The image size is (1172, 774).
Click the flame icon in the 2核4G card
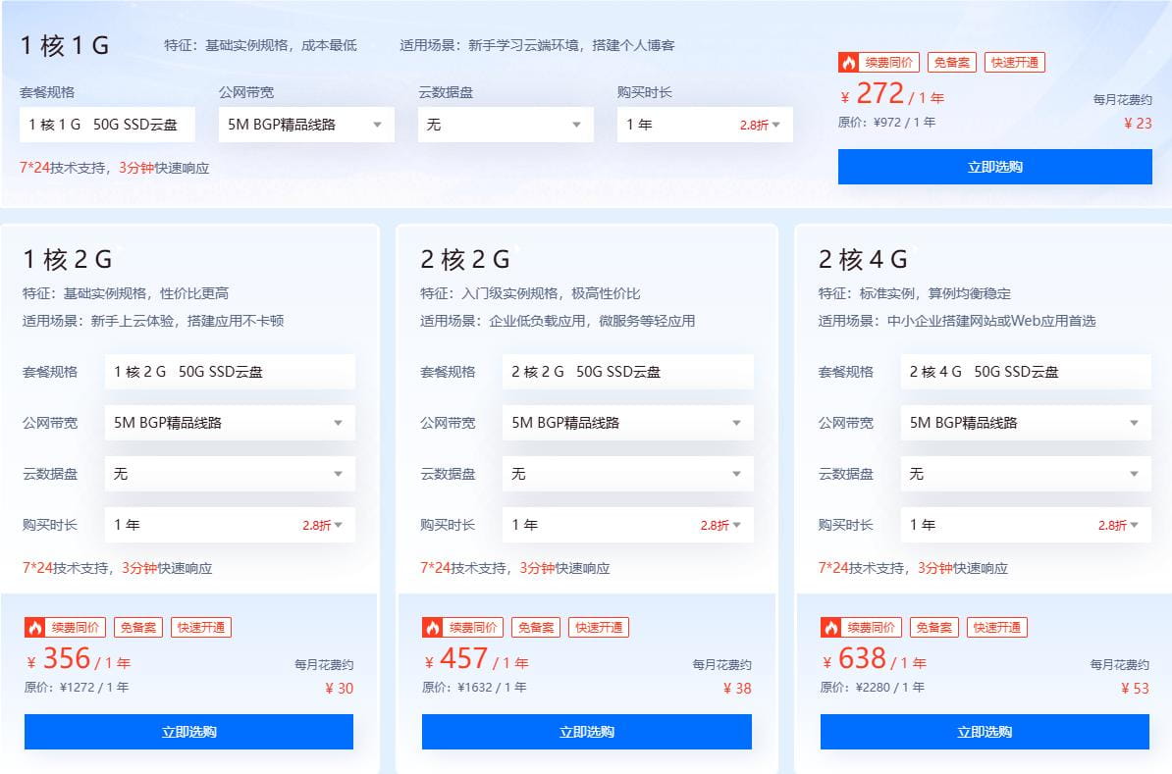click(x=831, y=627)
